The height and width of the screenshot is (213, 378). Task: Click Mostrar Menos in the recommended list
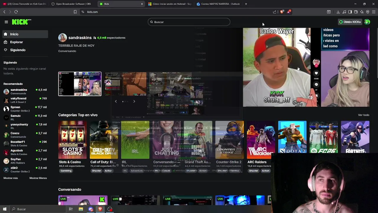tap(38, 178)
